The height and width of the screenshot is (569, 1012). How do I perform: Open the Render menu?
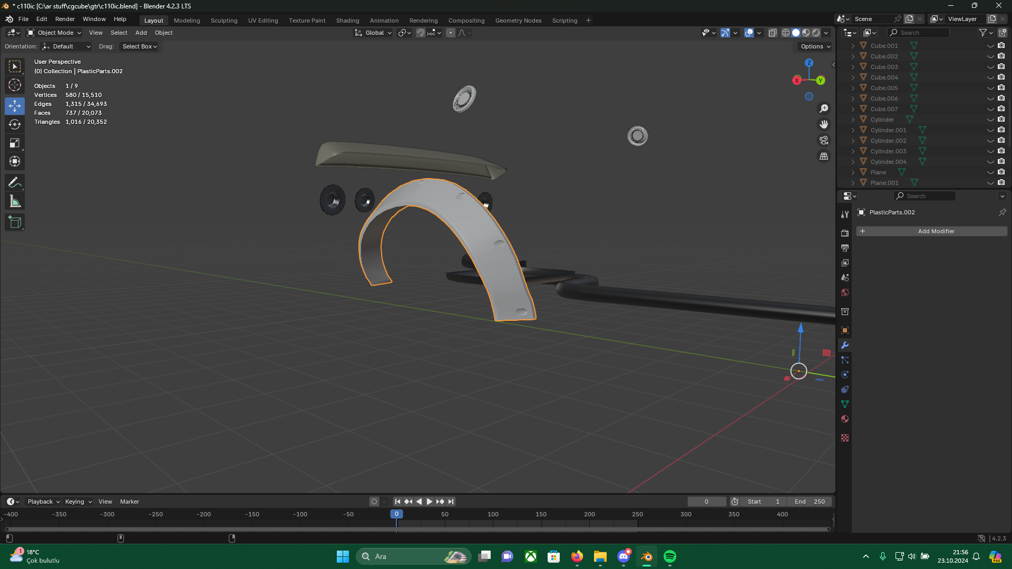65,19
